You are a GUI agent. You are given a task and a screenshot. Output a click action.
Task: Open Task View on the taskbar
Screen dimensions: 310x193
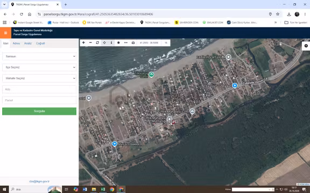click(x=66, y=189)
